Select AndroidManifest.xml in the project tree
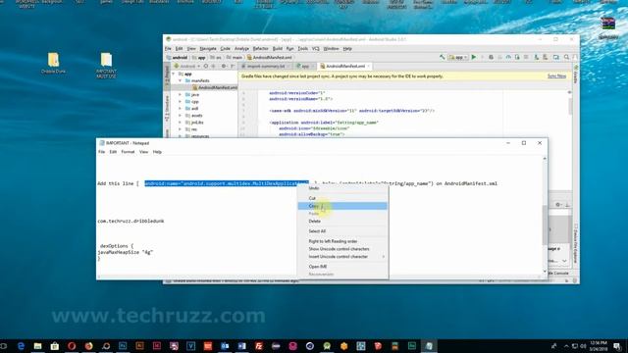Viewport: 628px width, 353px height. (215, 87)
